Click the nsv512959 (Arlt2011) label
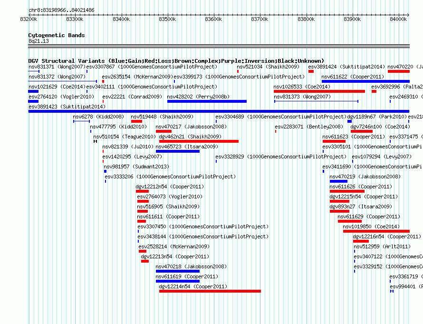 (x=382, y=246)
